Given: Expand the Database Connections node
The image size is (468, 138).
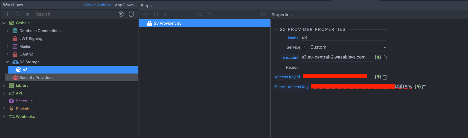Looking at the screenshot, I should tap(8, 31).
